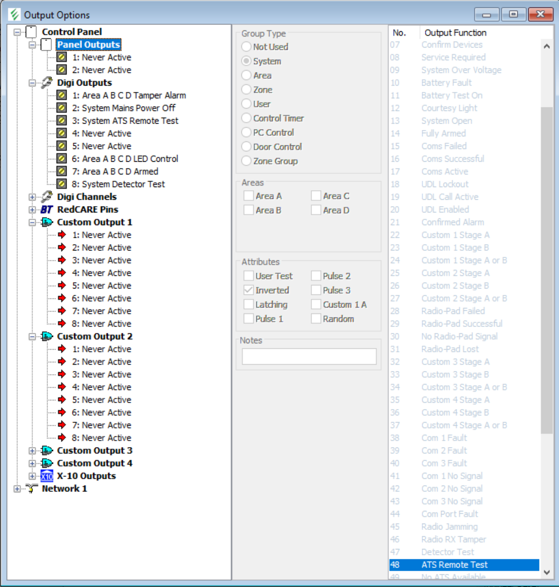Collapse the Custom Output 1 node
The image size is (559, 587).
(x=32, y=222)
